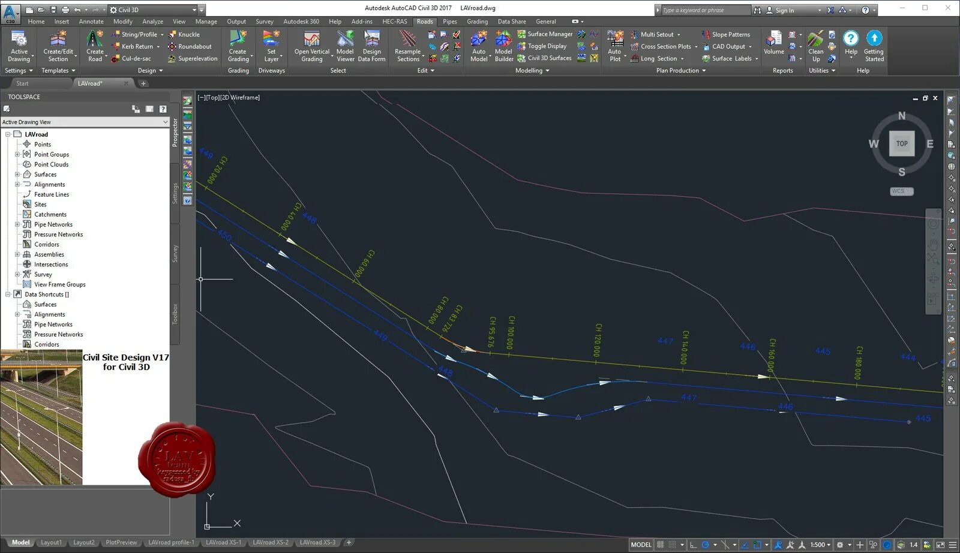Toggle MODEL space button in status bar
Viewport: 960px width, 553px height.
coord(641,545)
